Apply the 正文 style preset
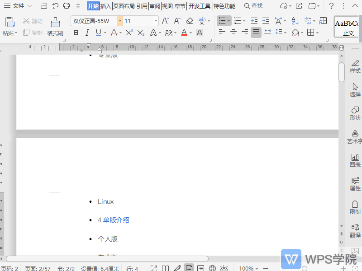 coord(347,27)
